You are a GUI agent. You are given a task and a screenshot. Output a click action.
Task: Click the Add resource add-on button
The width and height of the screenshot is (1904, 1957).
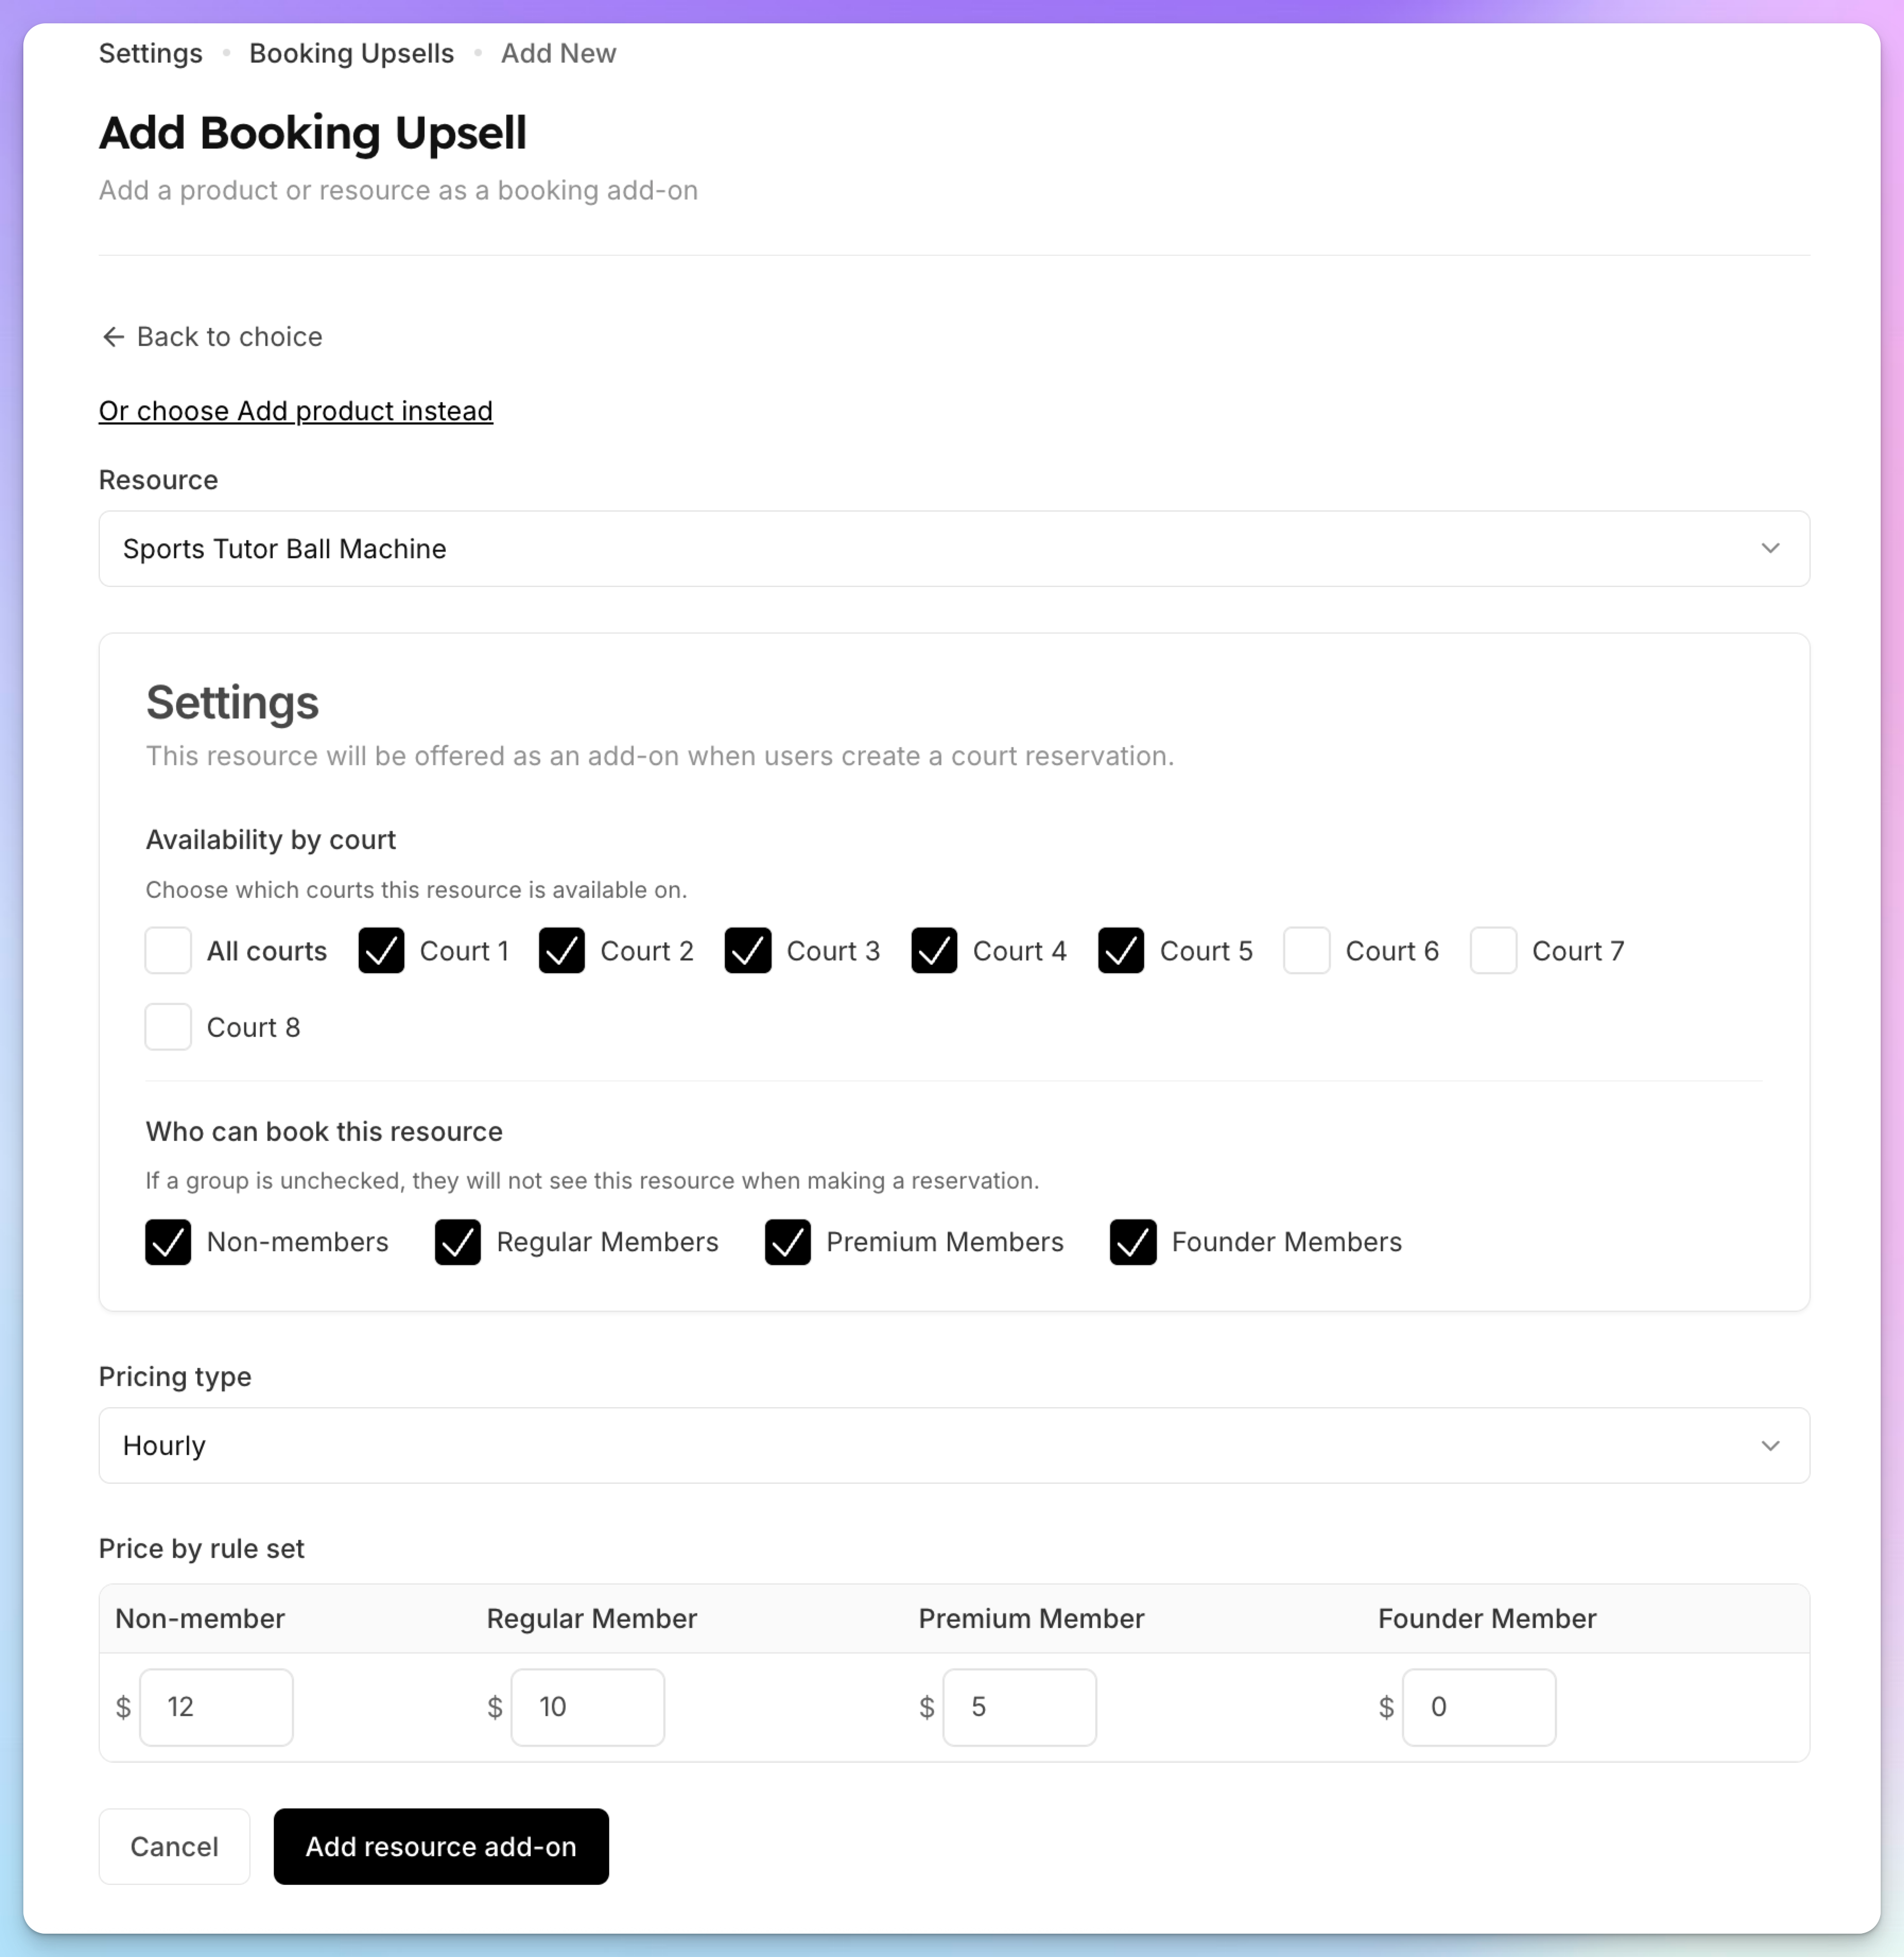coord(441,1846)
